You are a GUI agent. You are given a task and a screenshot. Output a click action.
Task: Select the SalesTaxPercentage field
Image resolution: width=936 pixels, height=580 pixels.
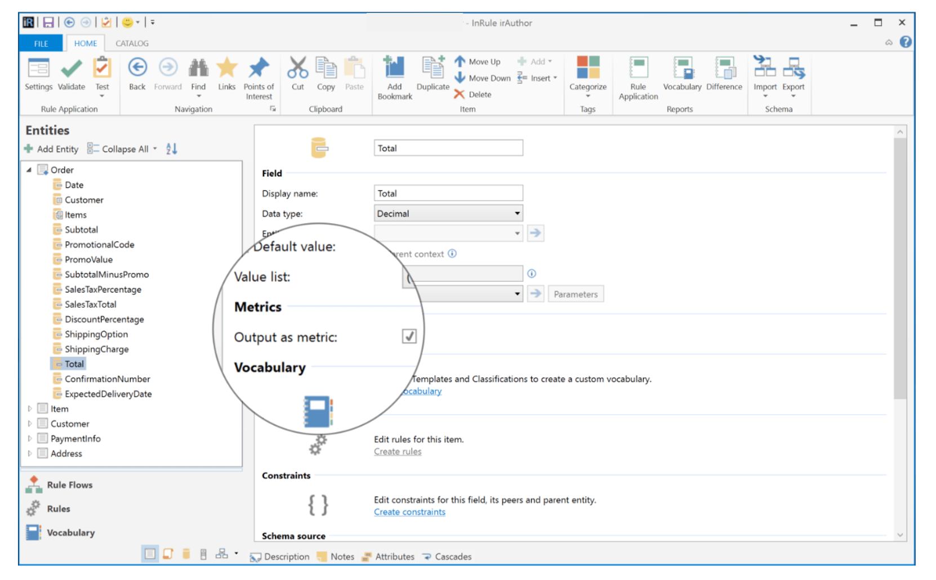point(102,289)
